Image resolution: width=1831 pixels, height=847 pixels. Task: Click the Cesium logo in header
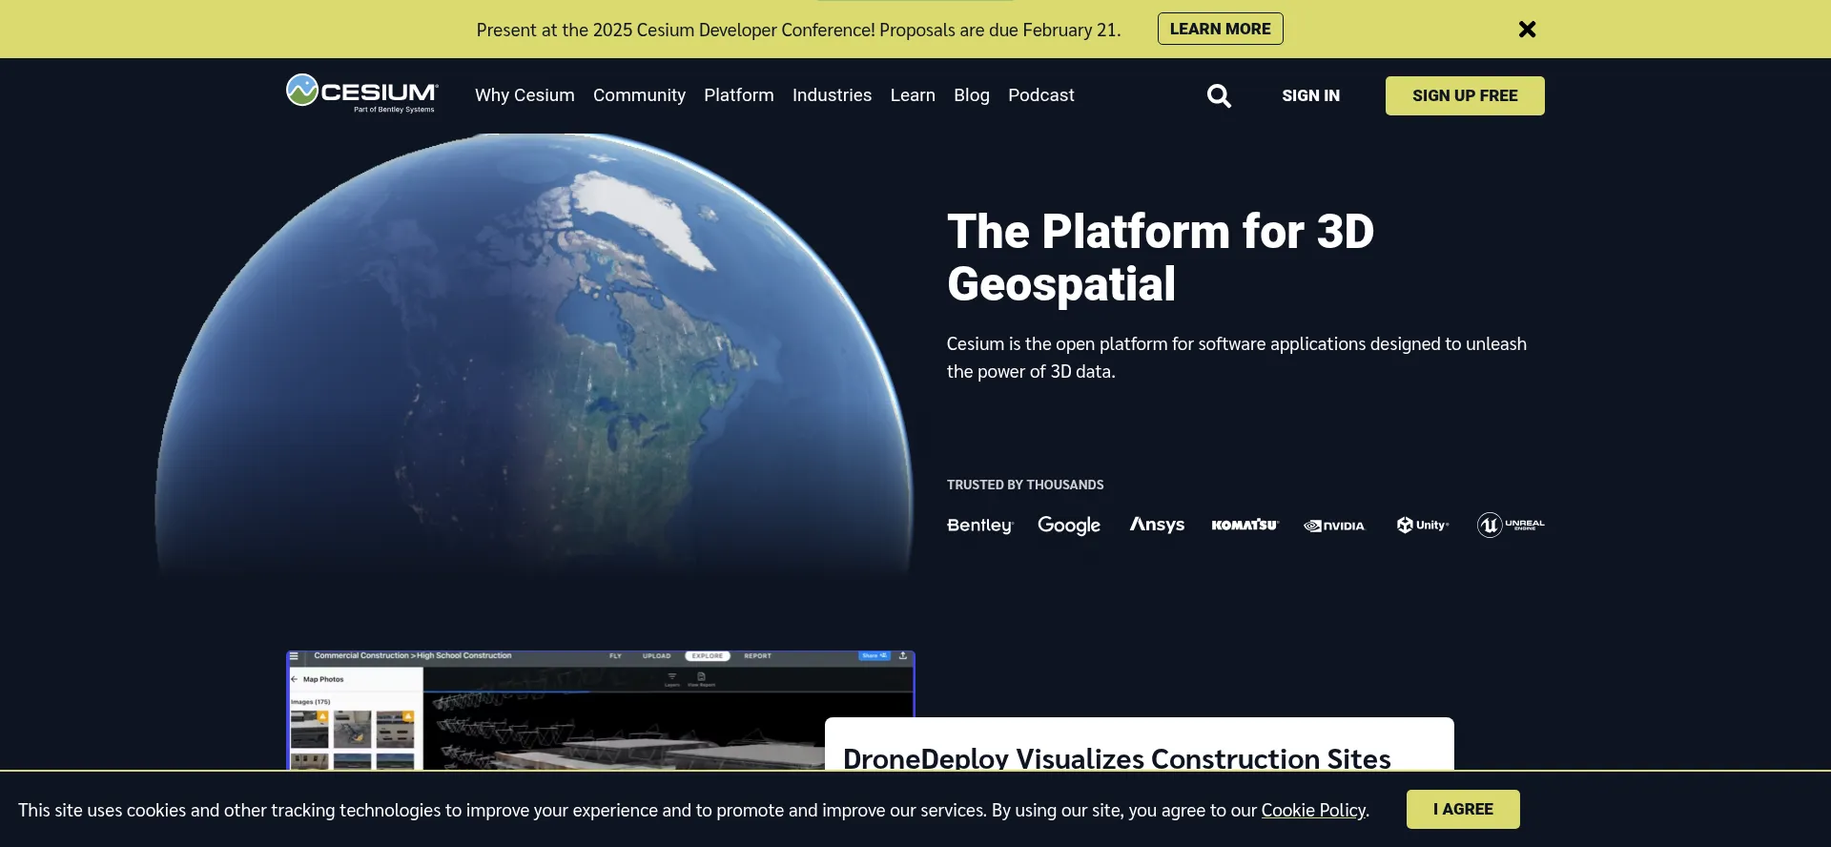[x=362, y=93]
